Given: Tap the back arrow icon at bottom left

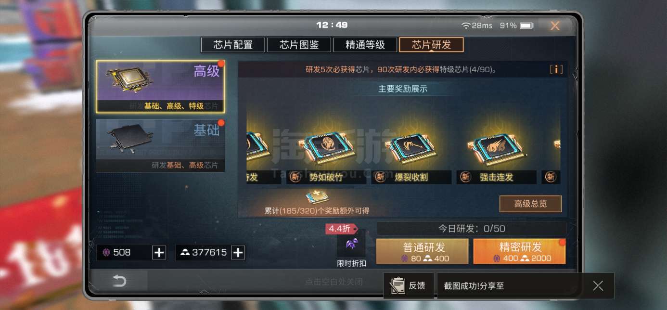Looking at the screenshot, I should tap(119, 282).
